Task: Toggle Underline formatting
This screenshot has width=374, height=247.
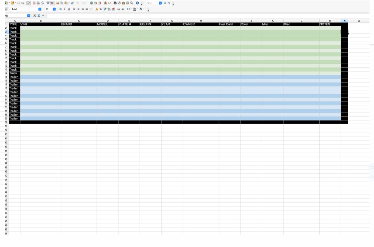Action: click(69, 9)
